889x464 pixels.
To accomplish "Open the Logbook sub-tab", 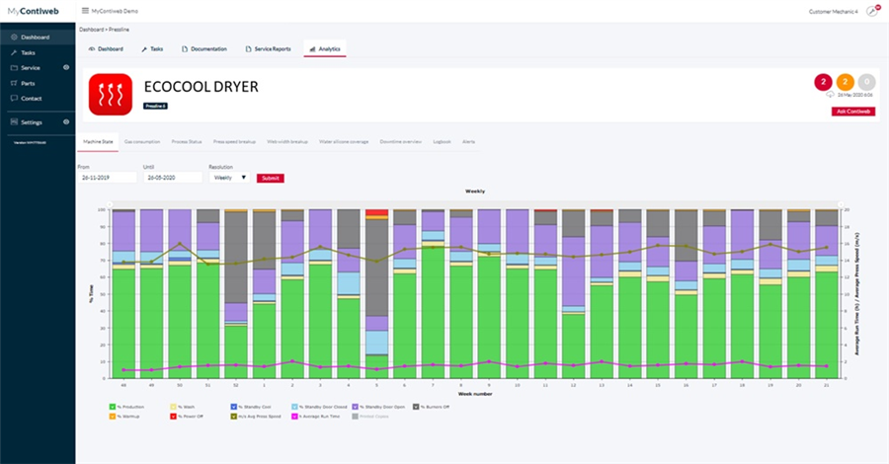I will pyautogui.click(x=442, y=141).
